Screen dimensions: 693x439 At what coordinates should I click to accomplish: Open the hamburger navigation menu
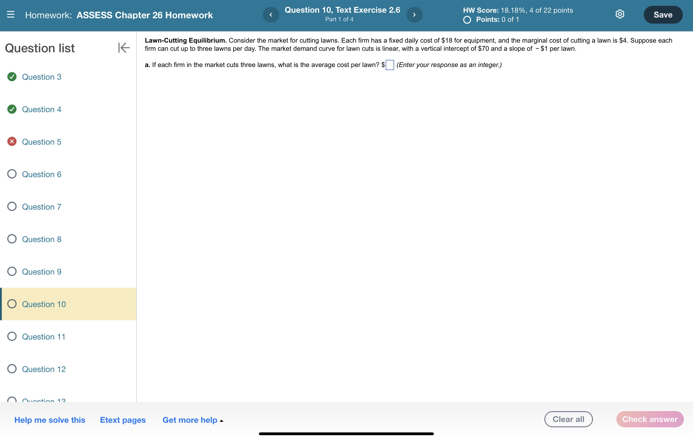[10, 15]
